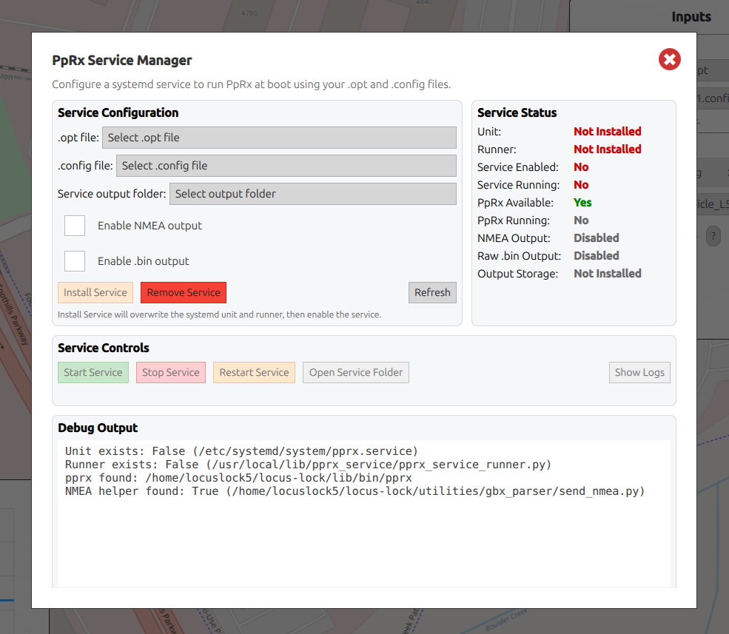729x634 pixels.
Task: Click the 'Disabled' Raw .bin Output value
Action: [x=596, y=256]
